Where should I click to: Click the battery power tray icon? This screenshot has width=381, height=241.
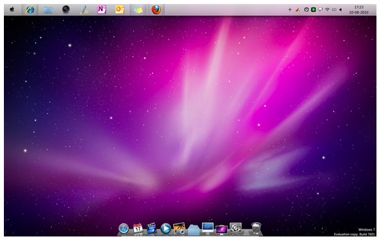pyautogui.click(x=334, y=10)
